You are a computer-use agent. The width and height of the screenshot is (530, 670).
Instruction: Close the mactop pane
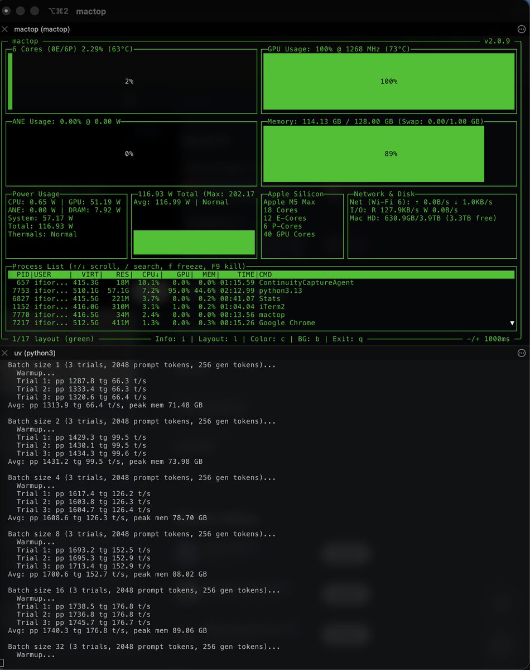click(4, 29)
